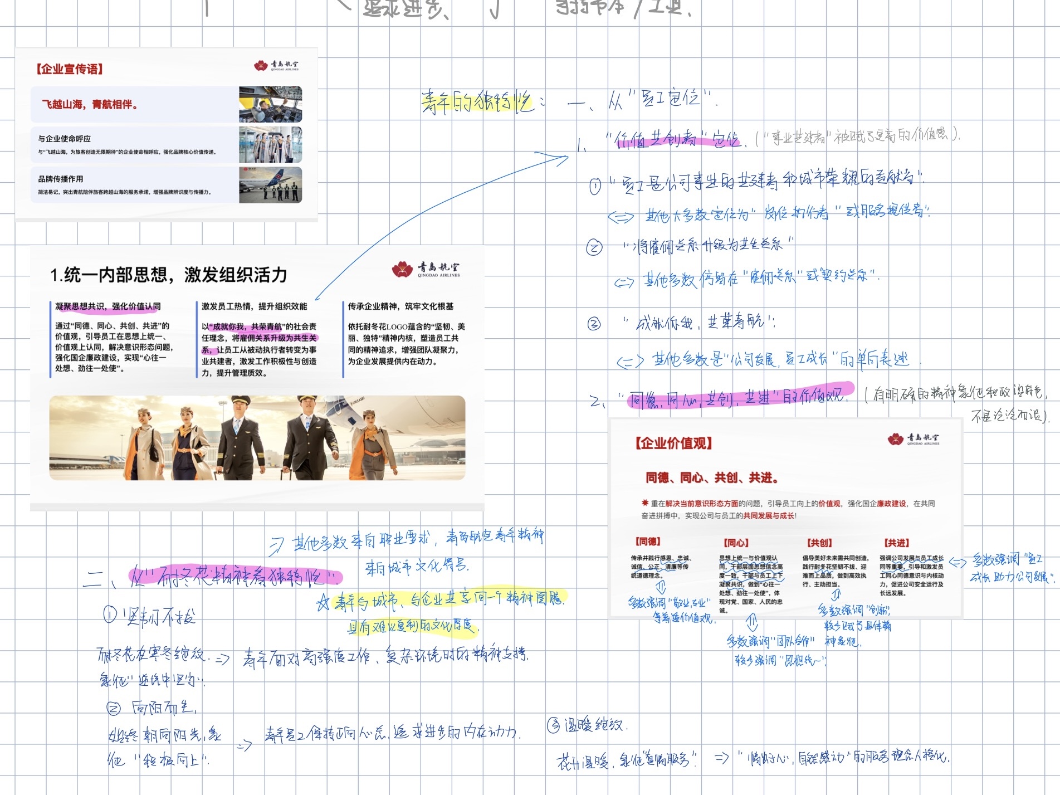This screenshot has height=795, width=1060.
Task: Click the Qingdao Airlines logo on 企业宣传语 slide
Action: click(276, 66)
